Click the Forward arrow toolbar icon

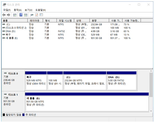pyautogui.click(x=9, y=15)
